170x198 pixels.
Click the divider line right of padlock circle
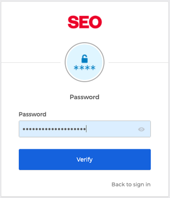pos(138,62)
